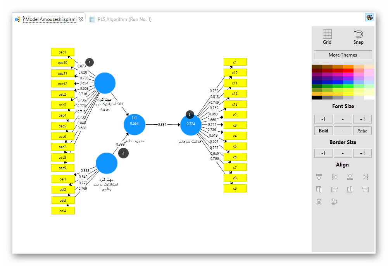This screenshot has height=266, width=388.
Task: Select the oec9 indicator box
Action: point(63,168)
